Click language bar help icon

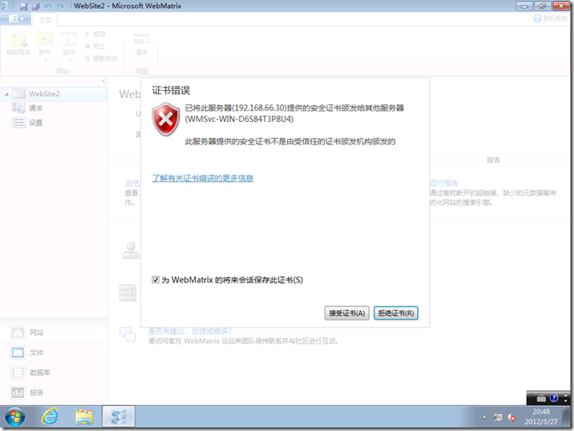point(554,398)
